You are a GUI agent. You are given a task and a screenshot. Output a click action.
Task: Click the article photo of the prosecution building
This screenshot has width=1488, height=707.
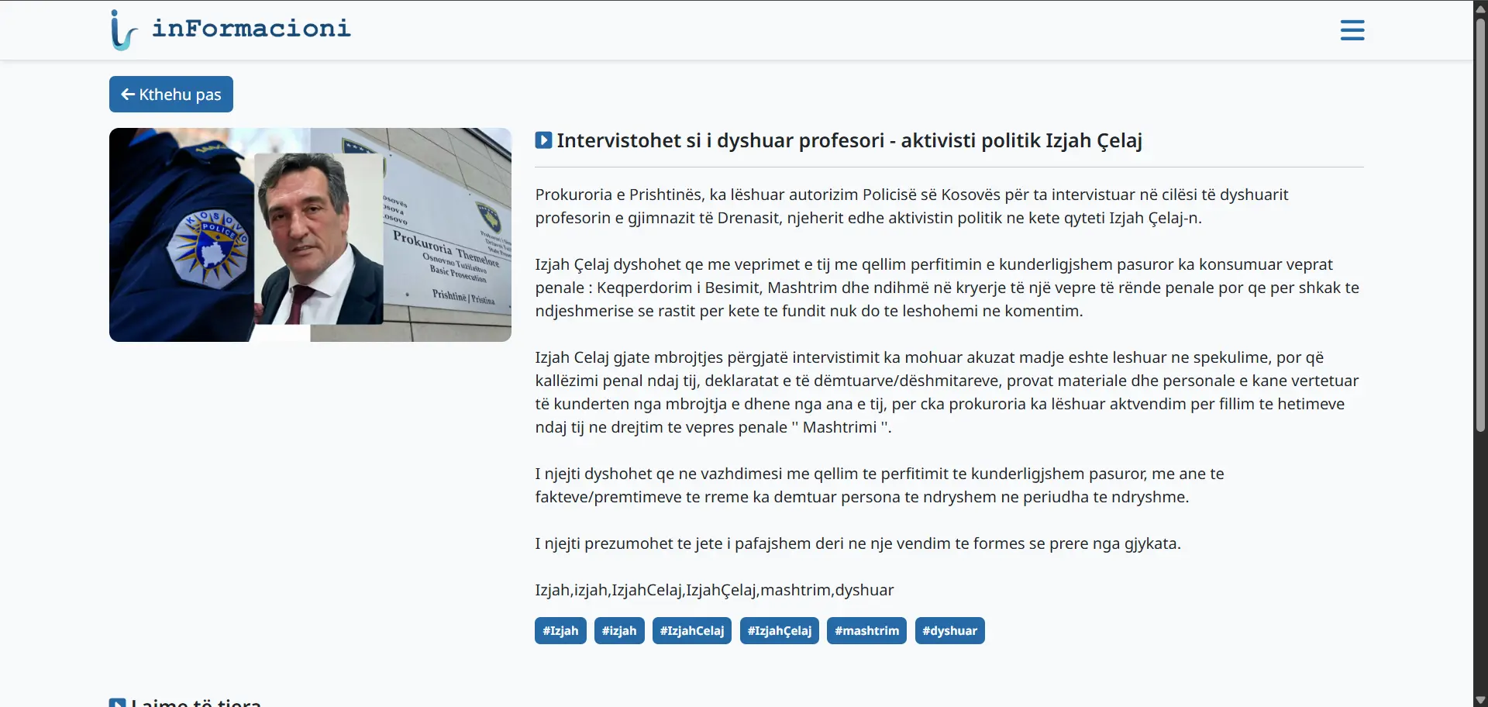[310, 235]
